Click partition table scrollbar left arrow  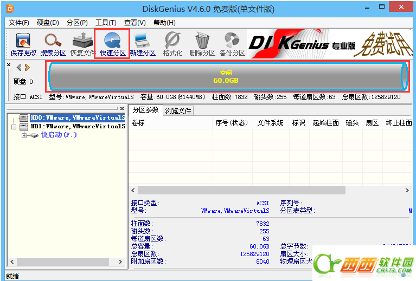tap(133, 191)
